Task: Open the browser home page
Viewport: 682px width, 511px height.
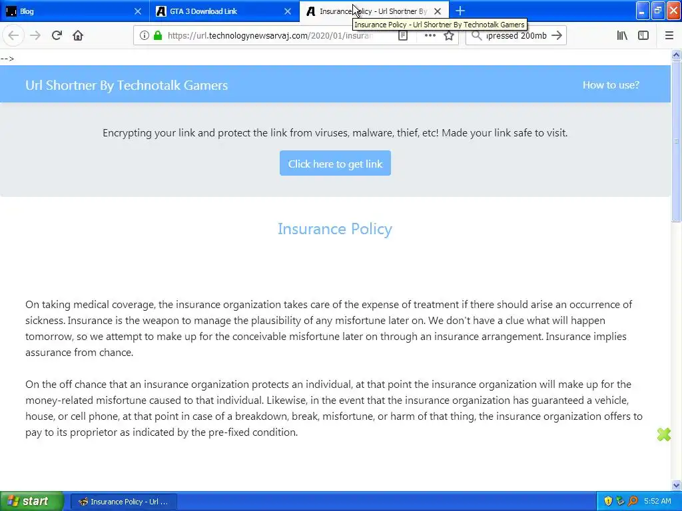Action: (78, 36)
